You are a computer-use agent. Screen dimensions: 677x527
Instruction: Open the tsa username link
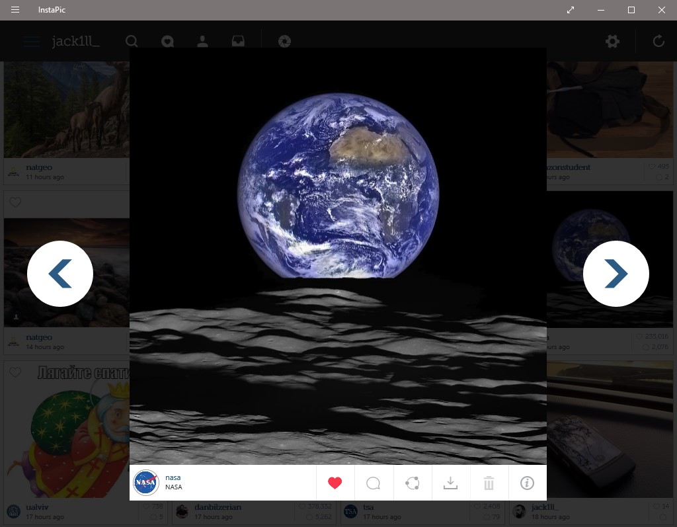tap(368, 507)
